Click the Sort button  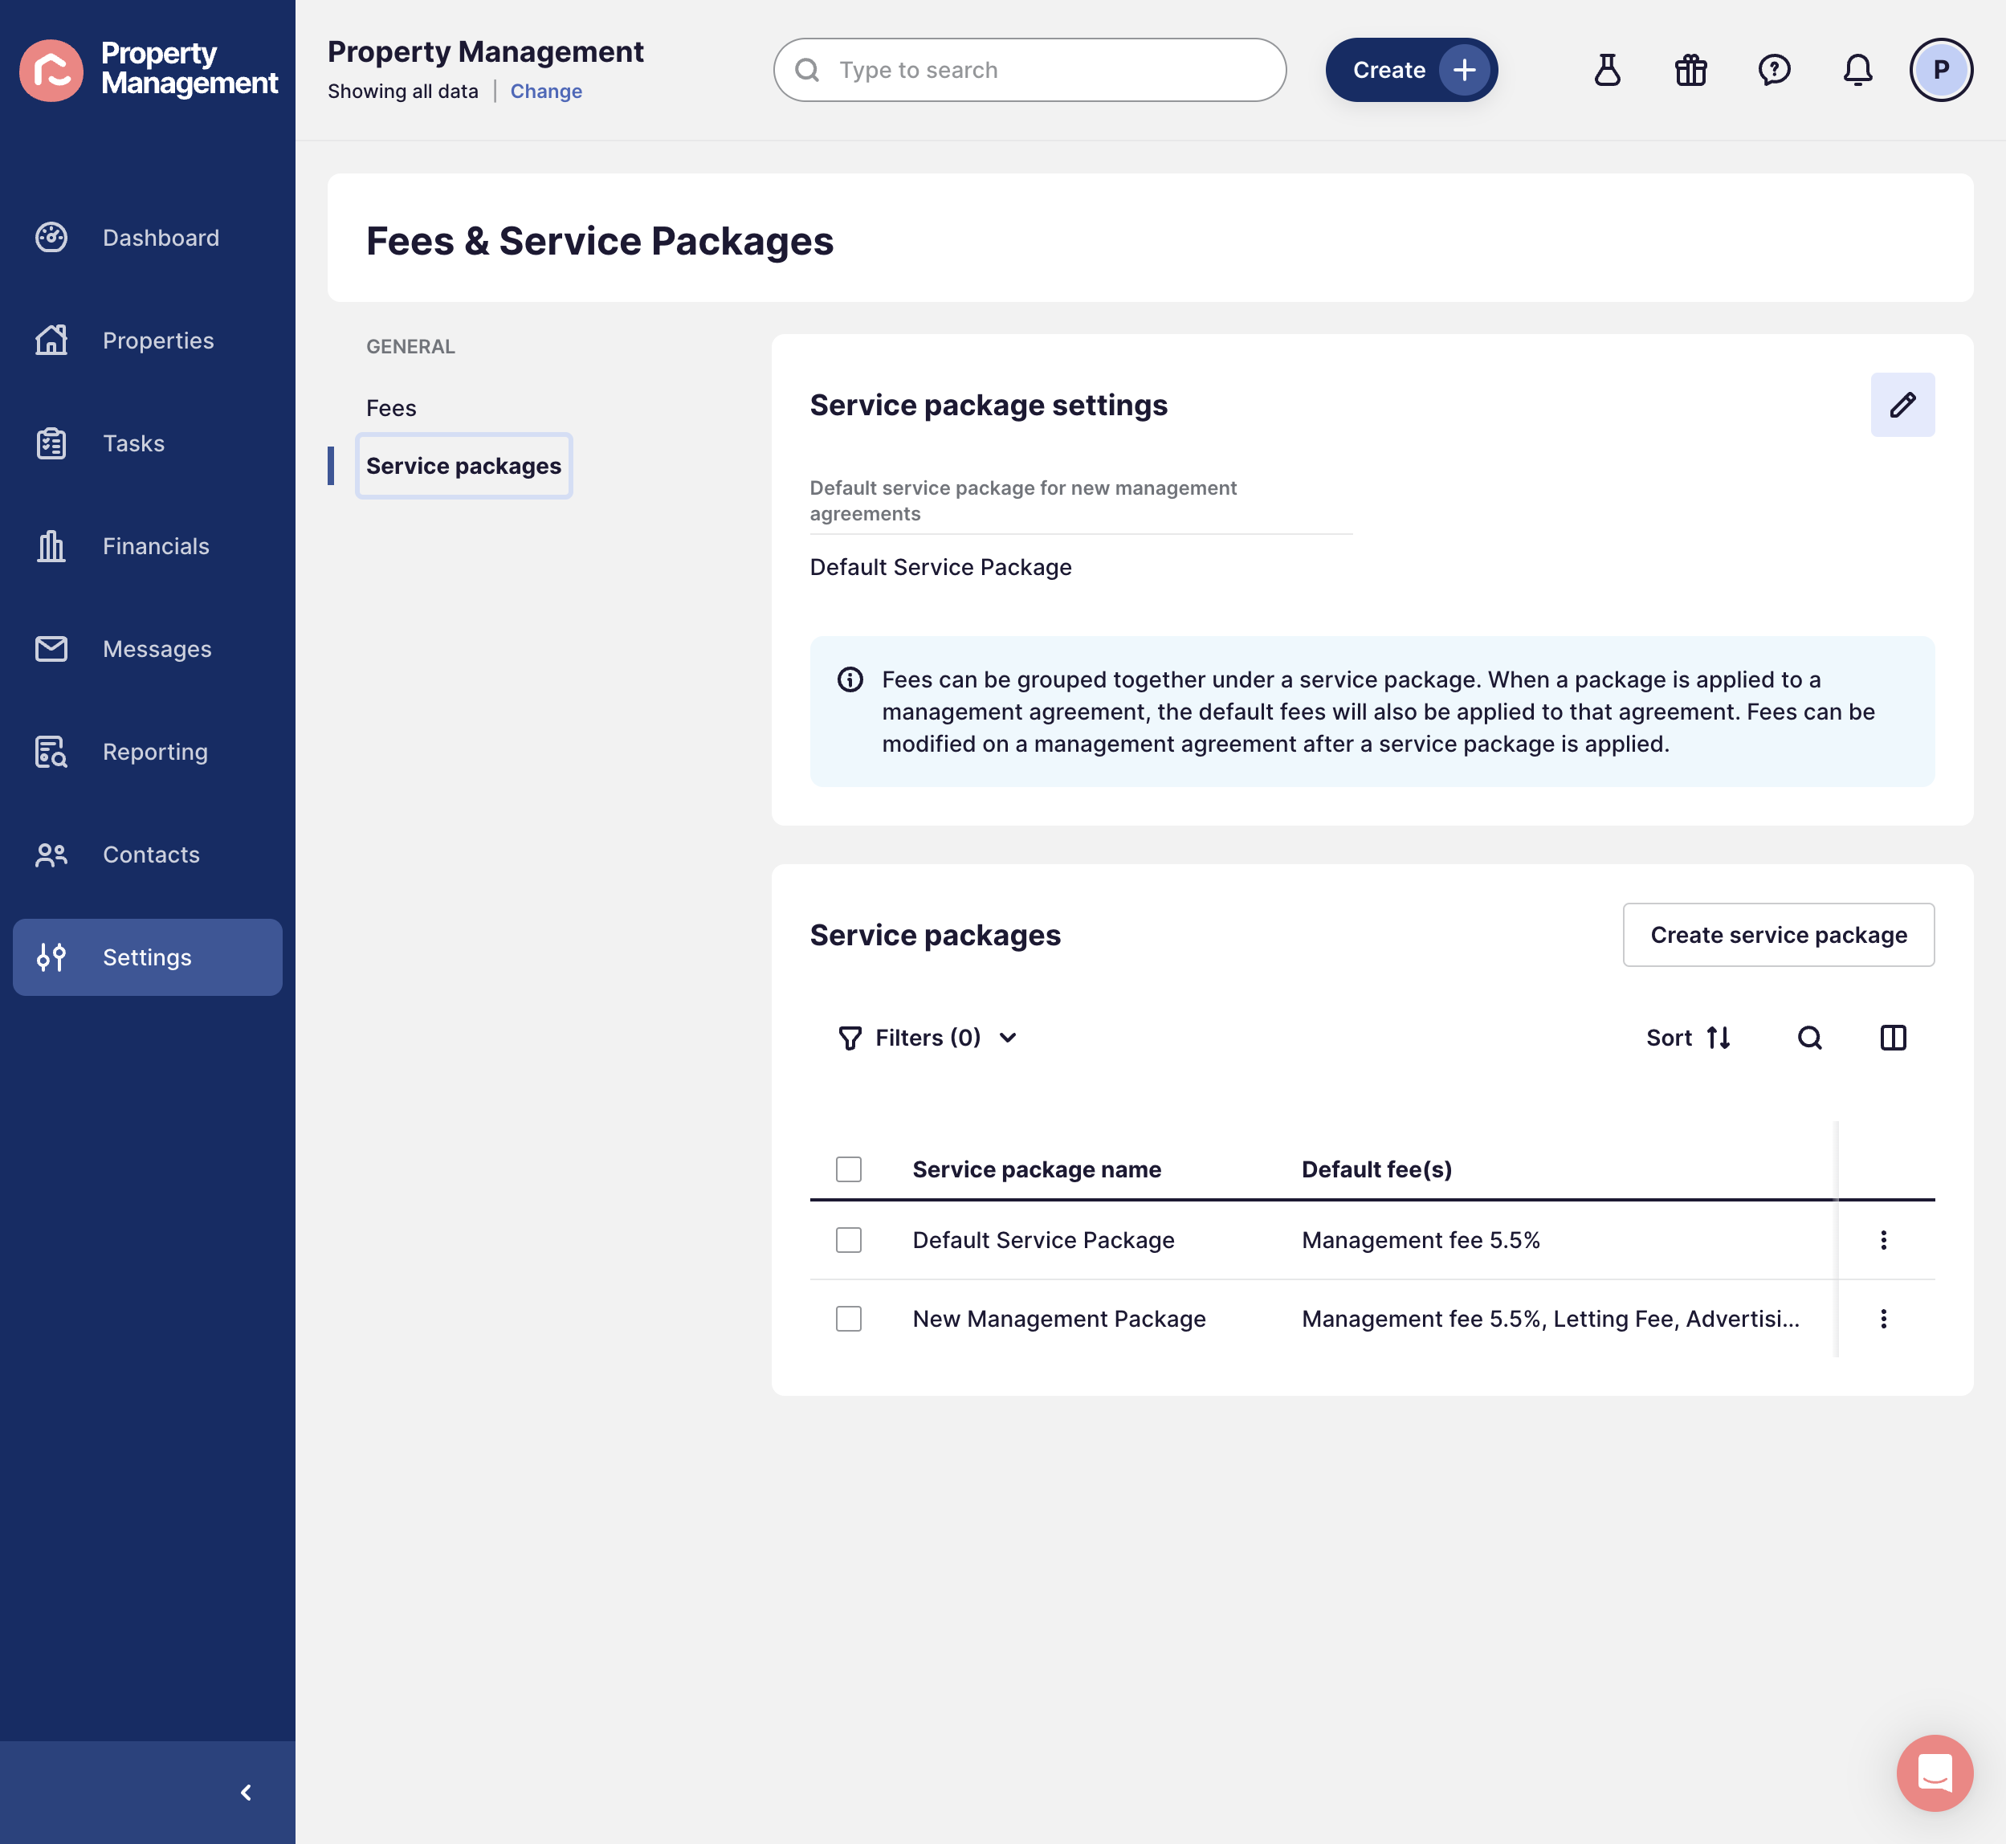coord(1688,1038)
